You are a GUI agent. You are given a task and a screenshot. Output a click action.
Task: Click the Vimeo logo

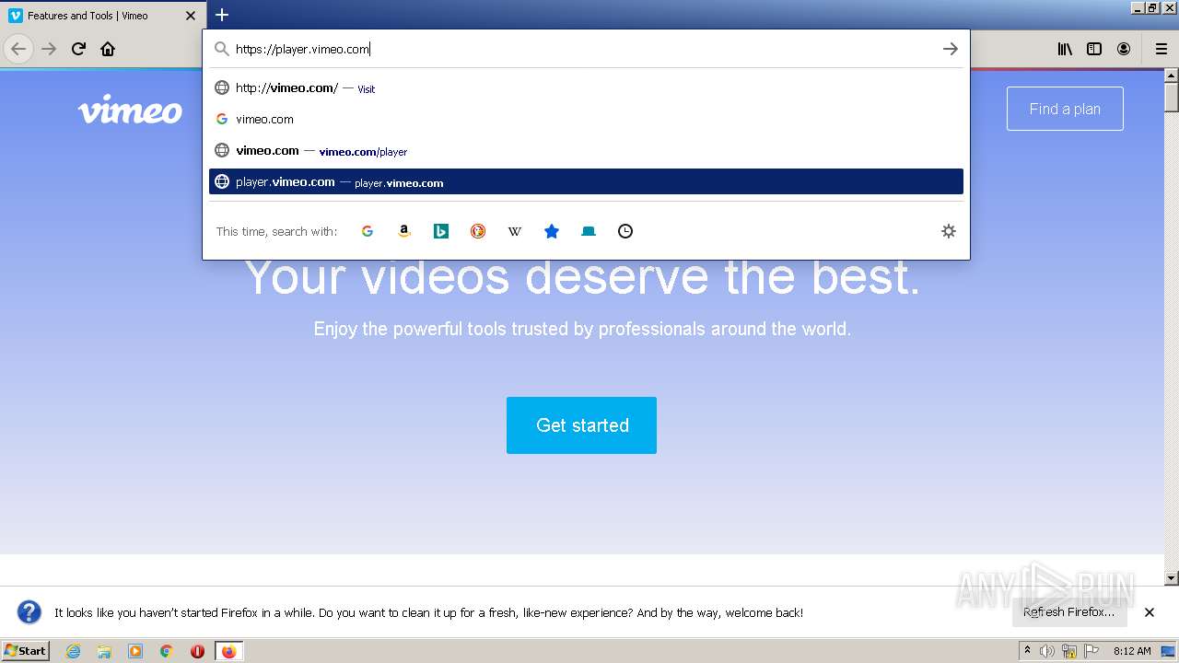point(130,109)
